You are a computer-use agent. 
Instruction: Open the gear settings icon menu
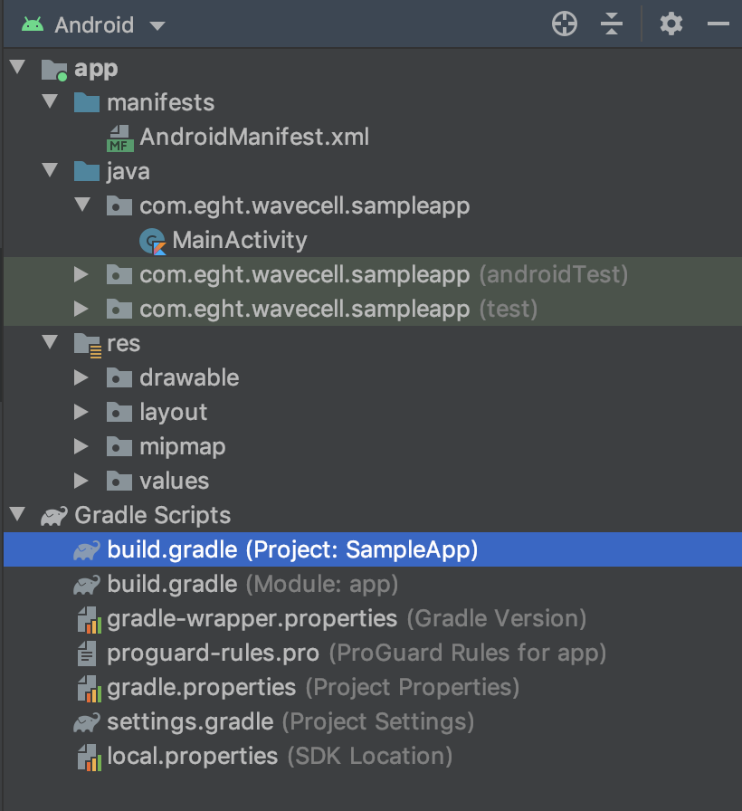(671, 24)
